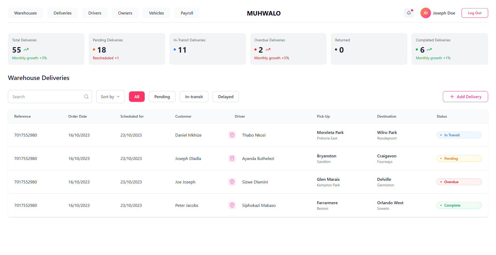The width and height of the screenshot is (496, 255).
Task: Open the notifications bell
Action: pyautogui.click(x=409, y=13)
